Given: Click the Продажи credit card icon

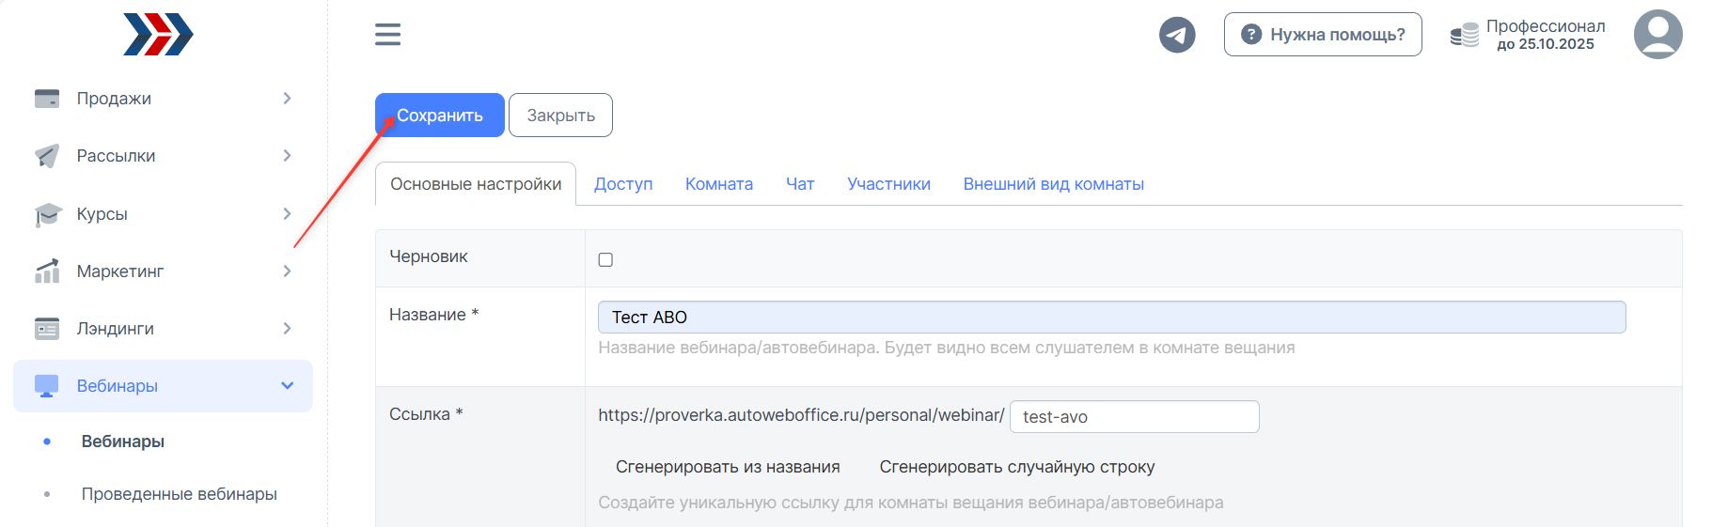Looking at the screenshot, I should [47, 99].
